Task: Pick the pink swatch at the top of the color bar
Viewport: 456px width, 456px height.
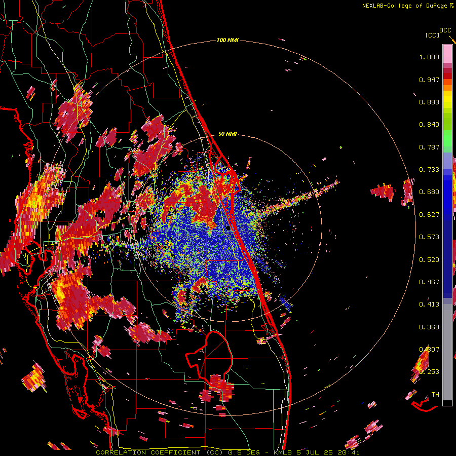Action: point(447,54)
